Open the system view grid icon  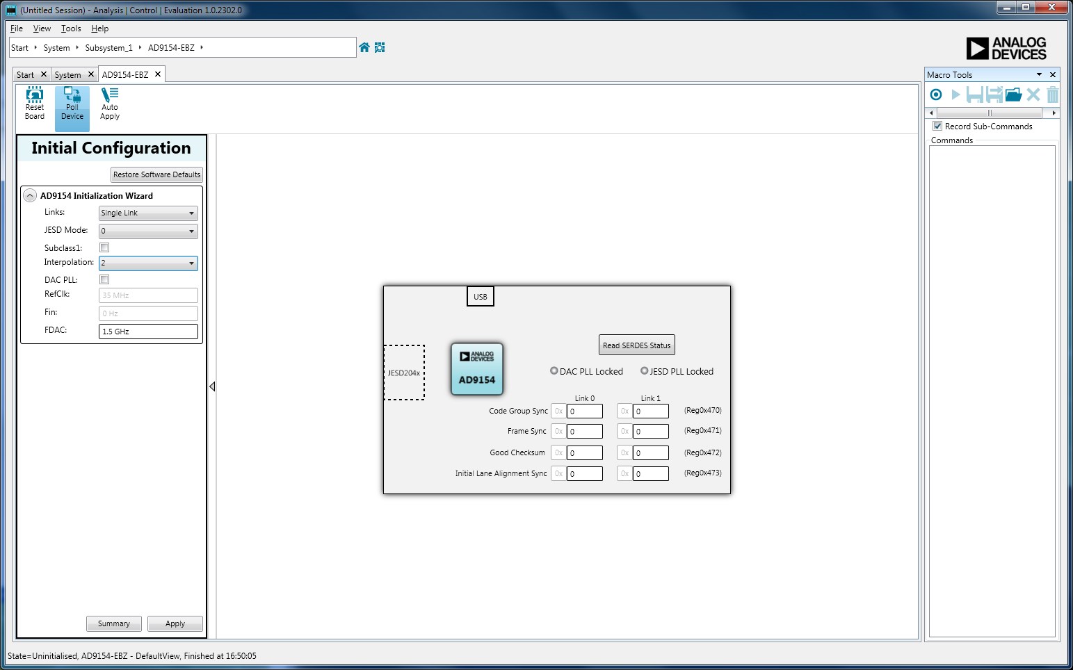coord(380,47)
